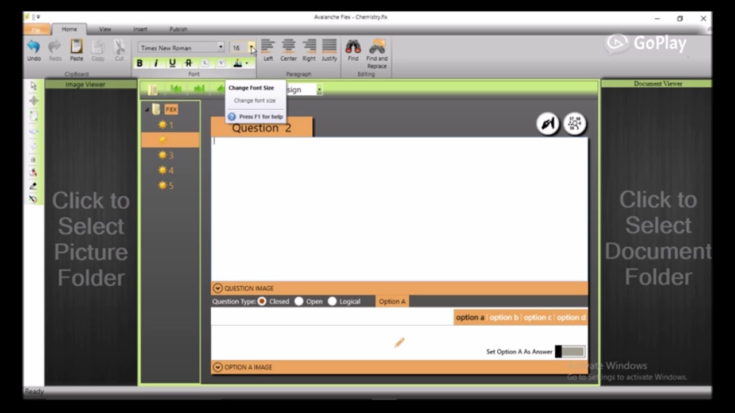Click the bottom icon in the left toolbar
Image resolution: width=735 pixels, height=413 pixels.
(33, 199)
